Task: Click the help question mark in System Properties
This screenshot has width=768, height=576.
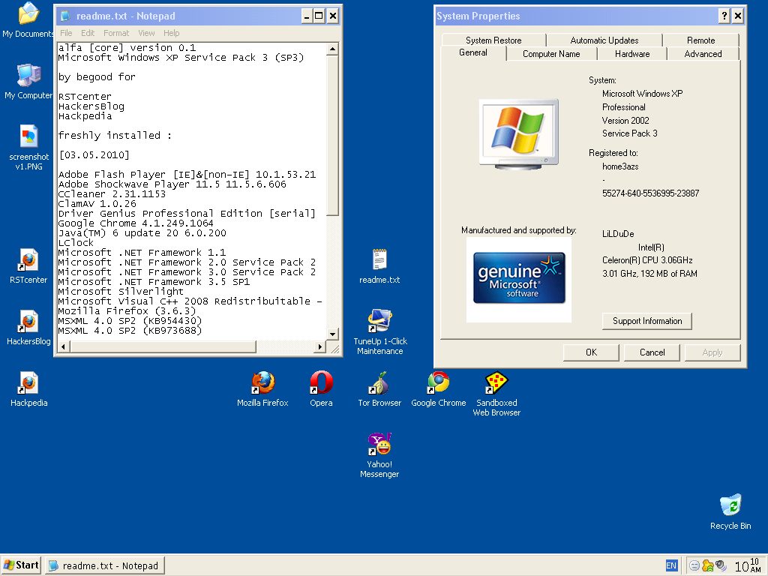Action: tap(724, 16)
